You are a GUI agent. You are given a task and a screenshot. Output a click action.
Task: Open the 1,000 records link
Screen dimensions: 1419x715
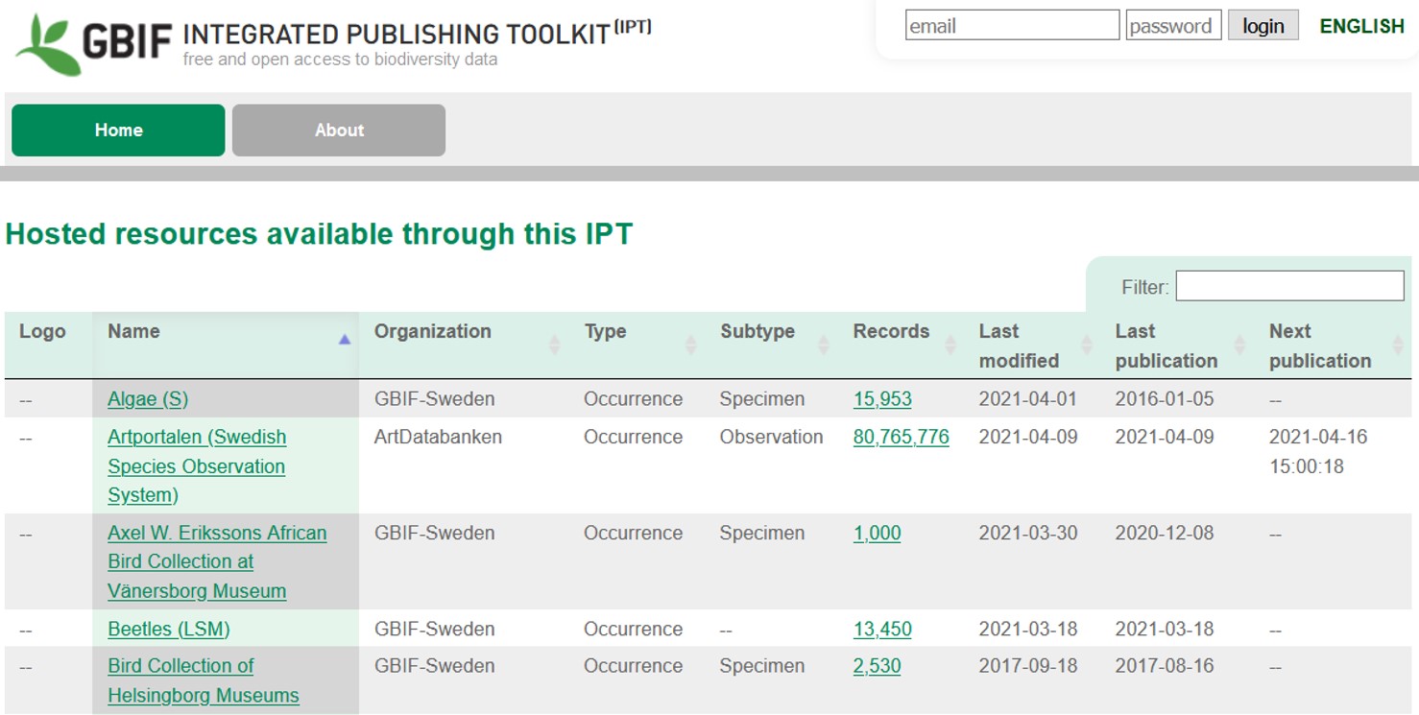[x=877, y=533]
